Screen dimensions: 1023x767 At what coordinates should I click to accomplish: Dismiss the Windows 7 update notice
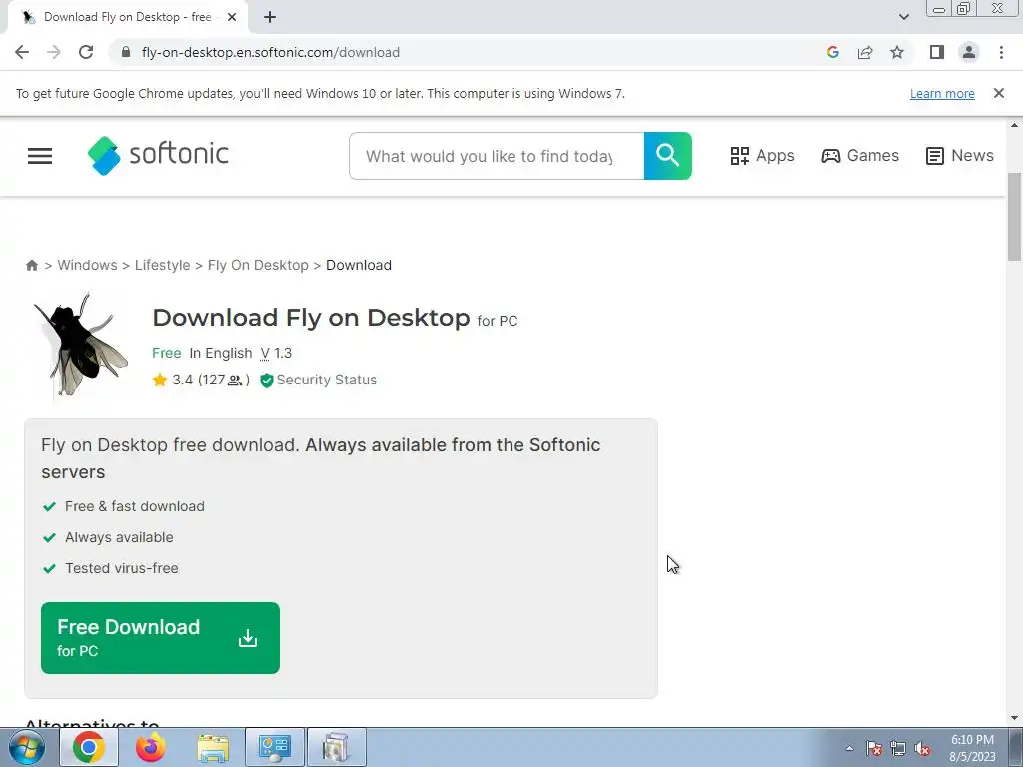[x=998, y=93]
